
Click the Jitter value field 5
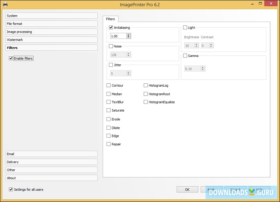pos(118,73)
